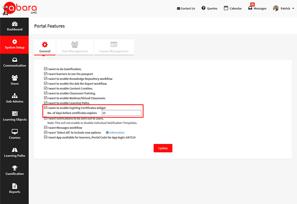Toggle Expiring Certificates widget checkbox
Screen dimensions: 297x204
tap(45, 108)
